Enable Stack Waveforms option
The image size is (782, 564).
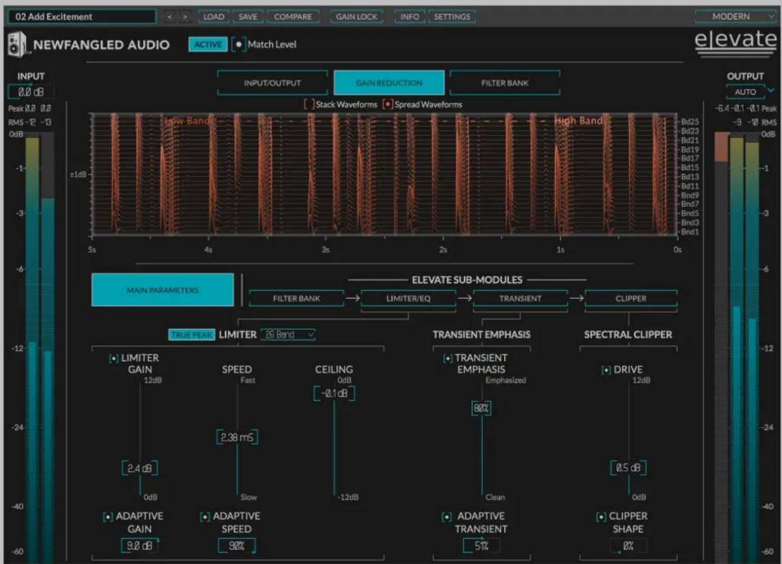pyautogui.click(x=309, y=104)
